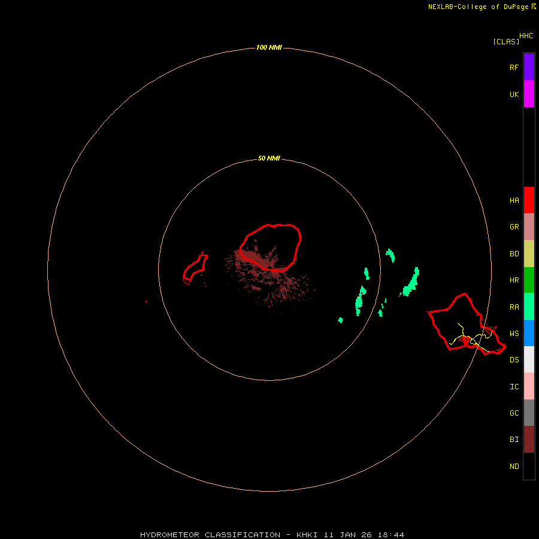Click the 50 NMI range ring label
The image size is (539, 539).
tap(269, 158)
